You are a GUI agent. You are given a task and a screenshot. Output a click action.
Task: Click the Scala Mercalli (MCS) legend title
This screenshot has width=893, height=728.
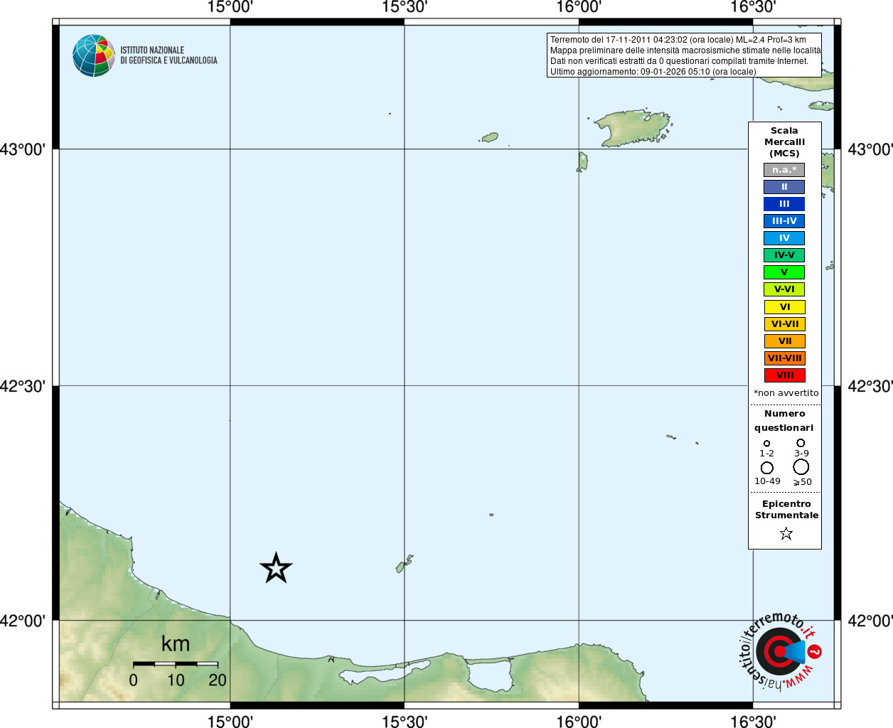point(784,142)
